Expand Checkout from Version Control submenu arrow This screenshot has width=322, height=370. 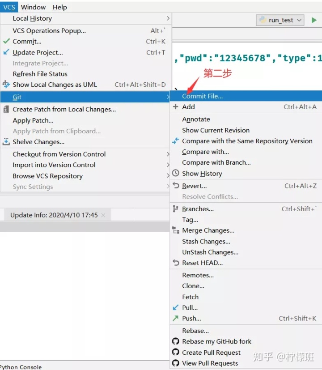(168, 154)
